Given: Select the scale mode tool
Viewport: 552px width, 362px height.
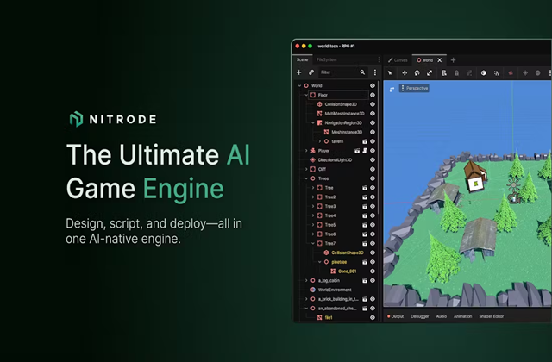Looking at the screenshot, I should pos(430,72).
